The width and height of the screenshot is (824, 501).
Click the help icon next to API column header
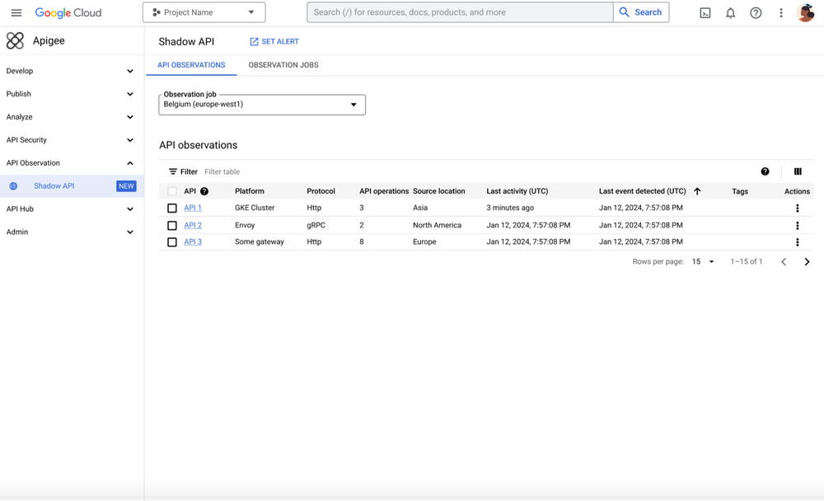tap(204, 191)
